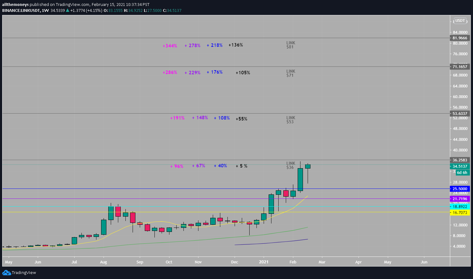The height and width of the screenshot is (279, 473).
Task: Open the TradingView wordmark link at bottom
Action: pos(24,273)
